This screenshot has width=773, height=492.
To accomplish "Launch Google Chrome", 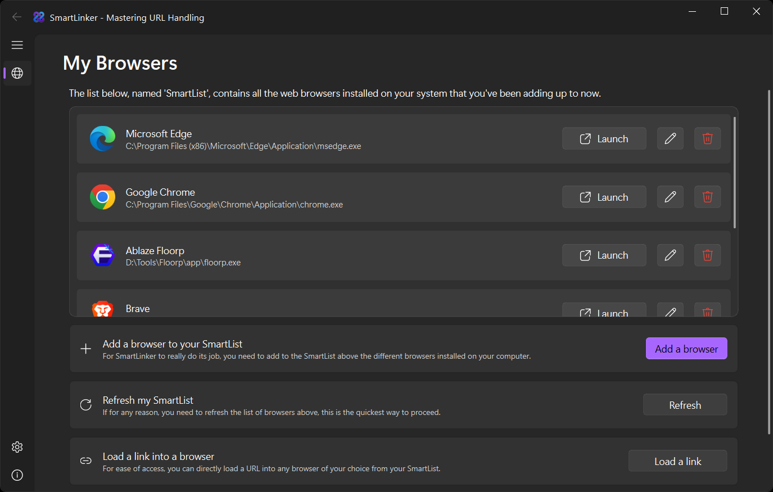I will tap(604, 197).
